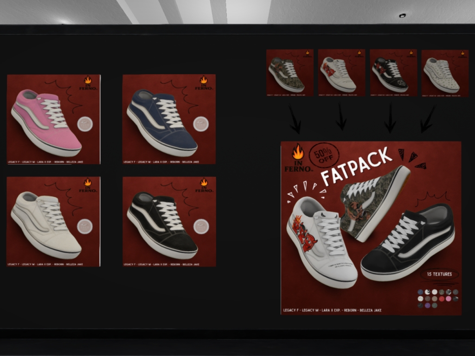Click the fatpack camo skull sneaker
The width and height of the screenshot is (475, 356).
tap(375, 203)
